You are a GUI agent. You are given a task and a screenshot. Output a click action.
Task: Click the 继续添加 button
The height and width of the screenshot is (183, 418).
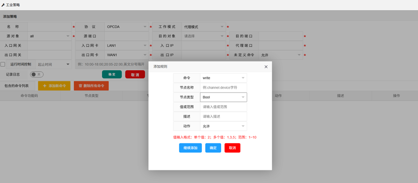tap(190, 148)
